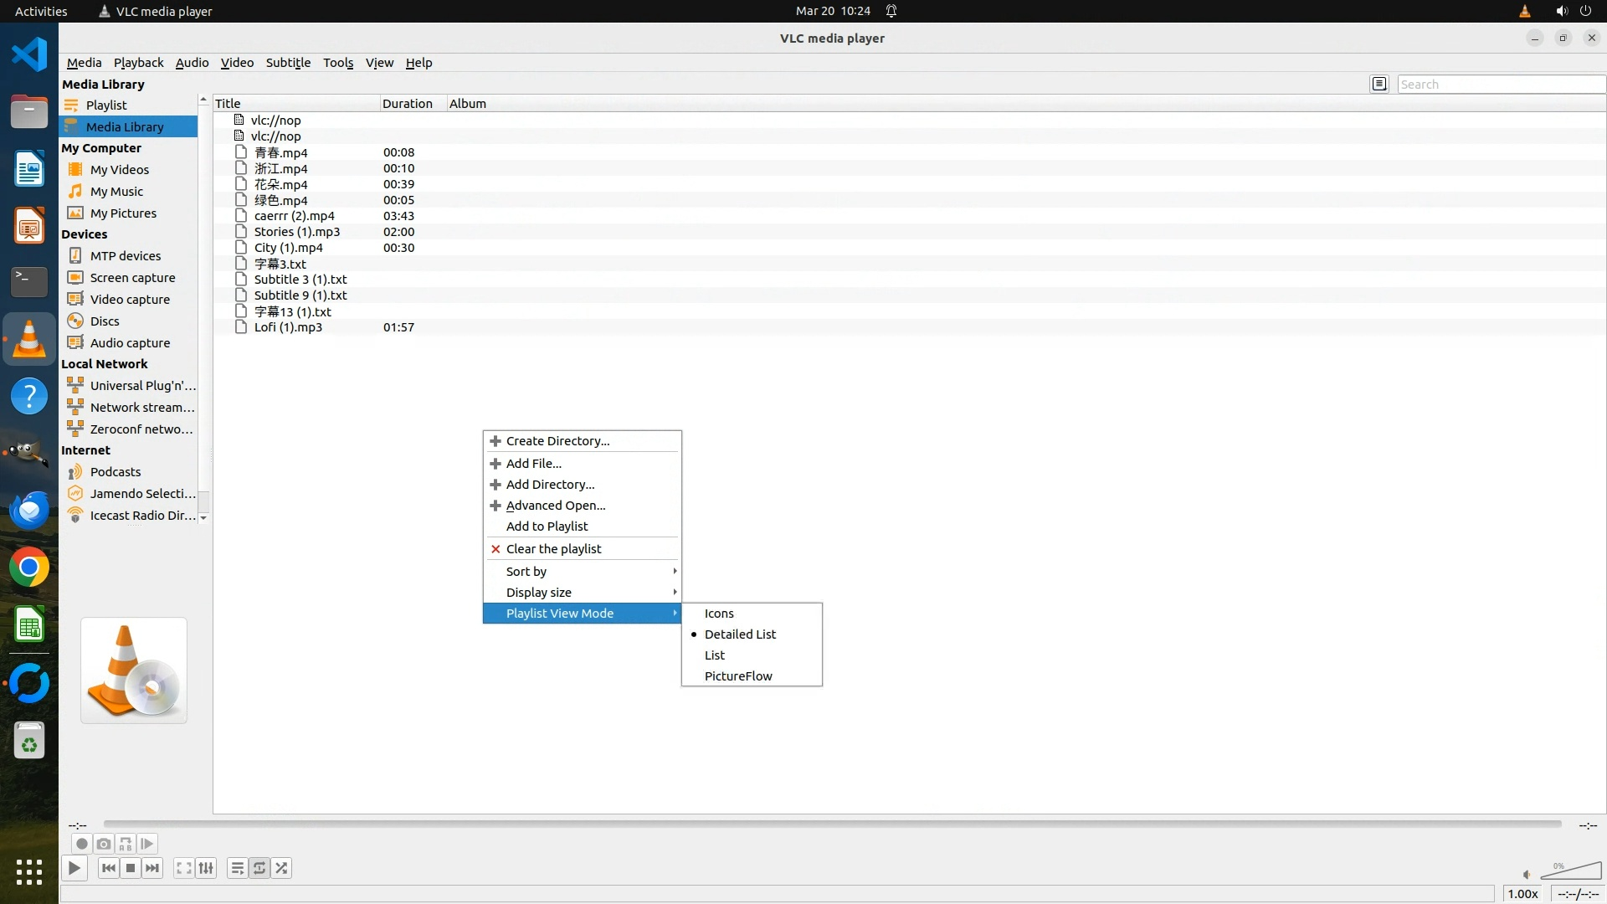Click frame-by-frame advance button
The image size is (1607, 904).
pyautogui.click(x=147, y=844)
